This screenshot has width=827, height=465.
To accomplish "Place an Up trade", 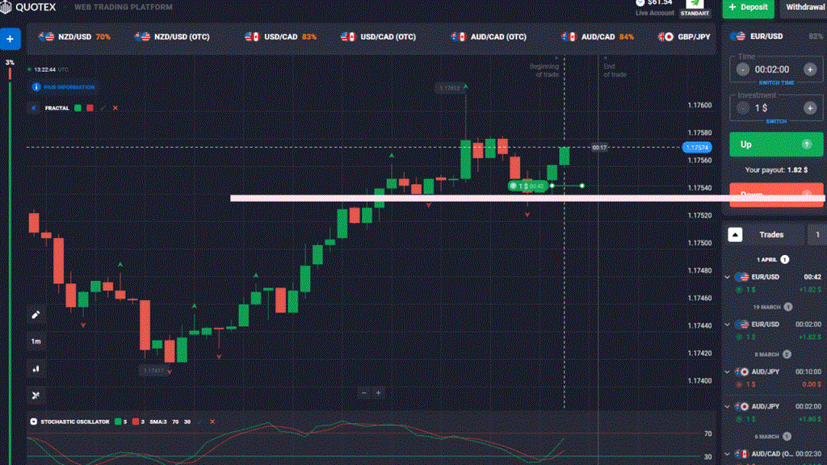I will pyautogui.click(x=776, y=145).
